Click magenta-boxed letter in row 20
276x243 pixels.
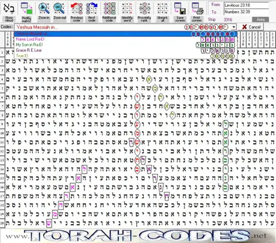tap(49, 223)
